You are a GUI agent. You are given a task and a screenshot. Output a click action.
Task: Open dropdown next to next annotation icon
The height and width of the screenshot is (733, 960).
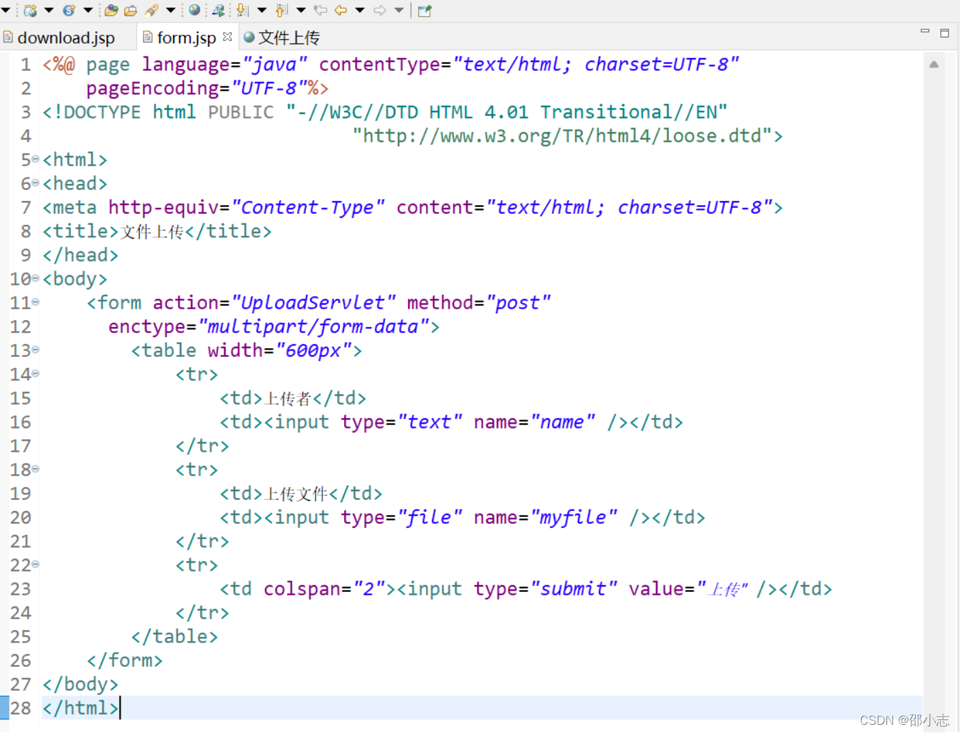click(x=262, y=10)
